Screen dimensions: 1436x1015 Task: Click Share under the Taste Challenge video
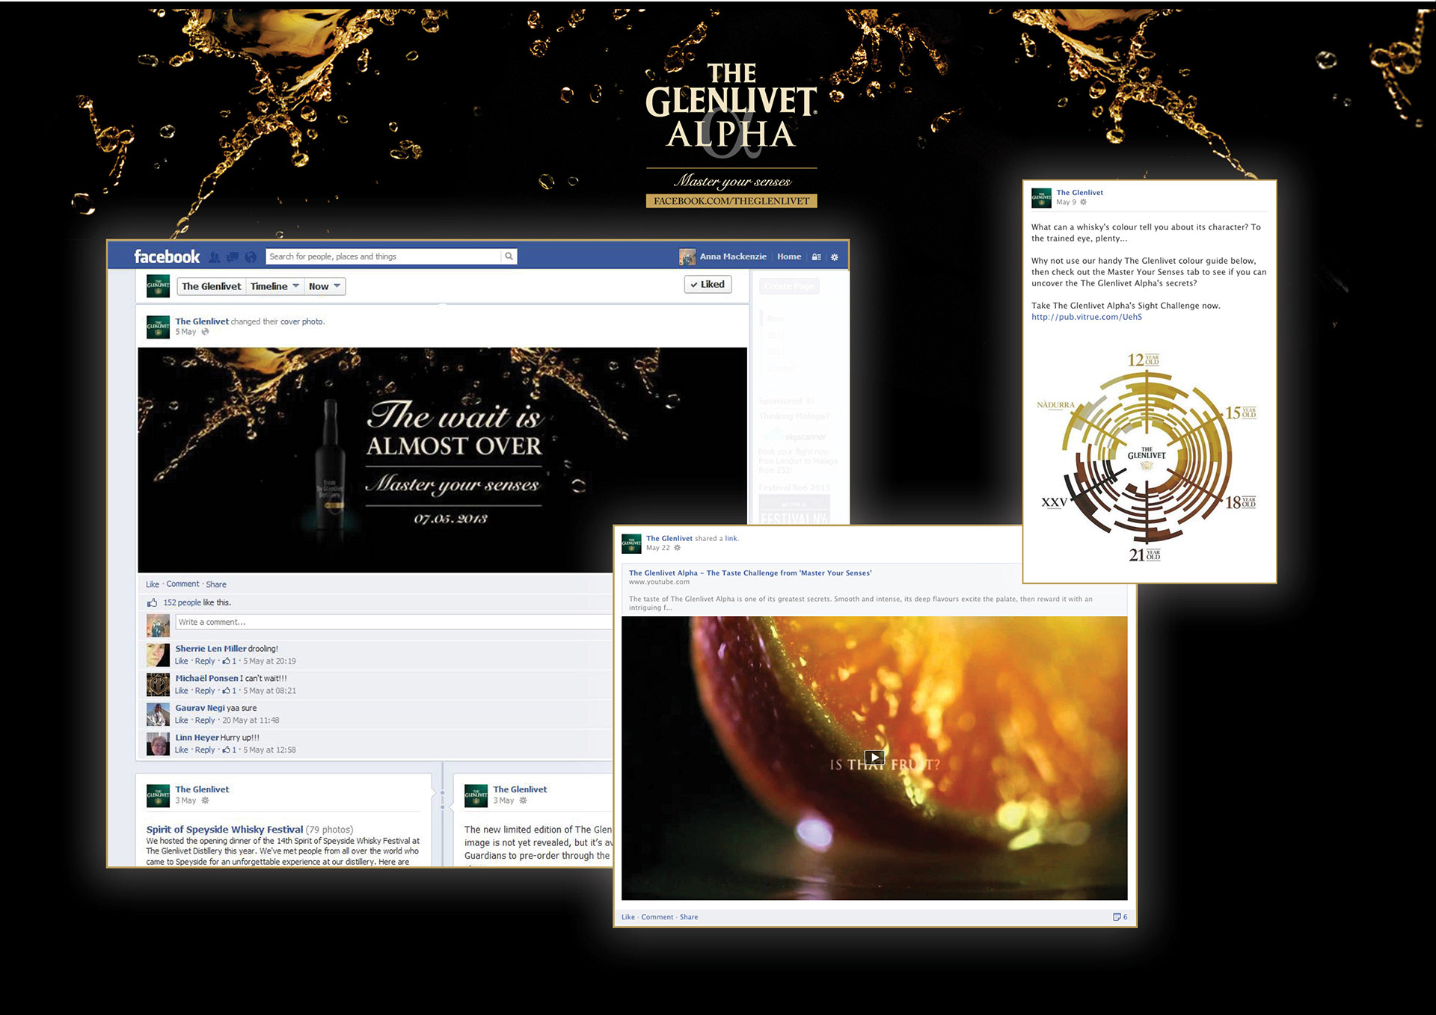click(x=689, y=917)
